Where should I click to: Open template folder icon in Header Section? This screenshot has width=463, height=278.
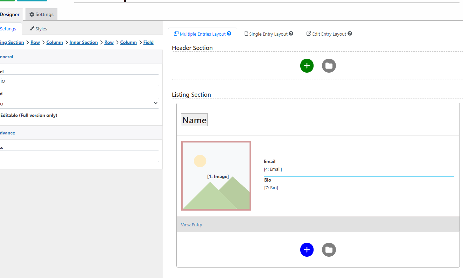(x=329, y=66)
